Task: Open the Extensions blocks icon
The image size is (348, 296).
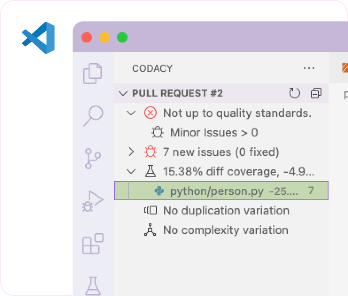Action: [x=93, y=244]
